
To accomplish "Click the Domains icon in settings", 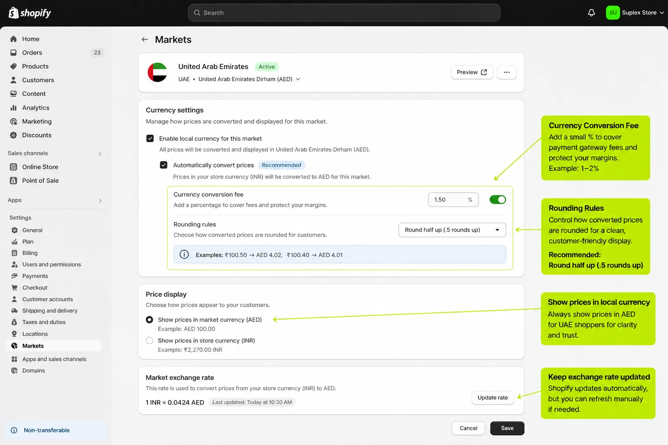I will tap(14, 371).
